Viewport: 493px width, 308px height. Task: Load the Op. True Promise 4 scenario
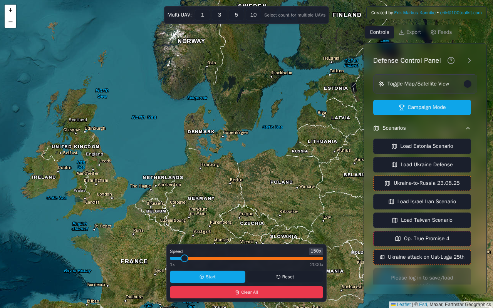coord(422,239)
